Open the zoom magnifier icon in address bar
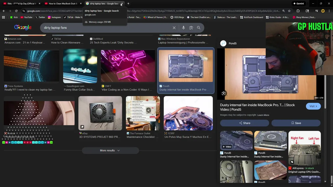Viewport: 333px width, 187px height. click(284, 11)
